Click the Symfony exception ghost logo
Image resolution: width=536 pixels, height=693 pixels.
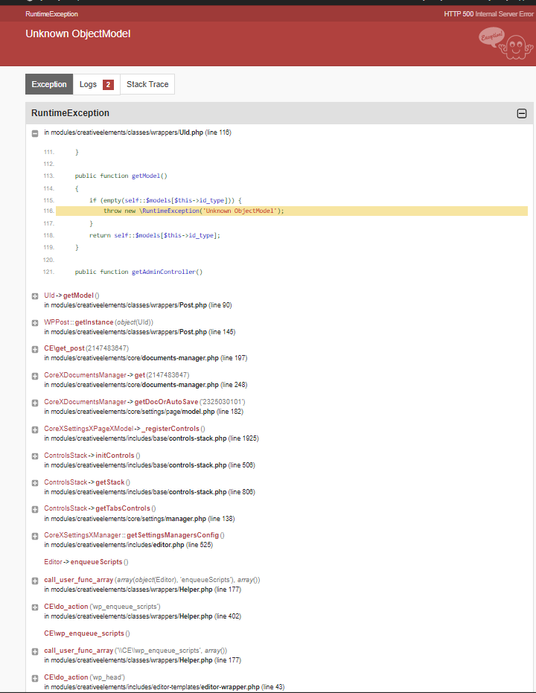pyautogui.click(x=506, y=44)
